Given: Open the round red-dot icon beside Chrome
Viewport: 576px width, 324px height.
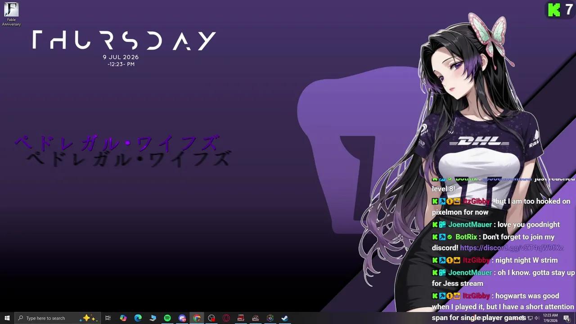Looking at the screenshot, I should pos(211,318).
